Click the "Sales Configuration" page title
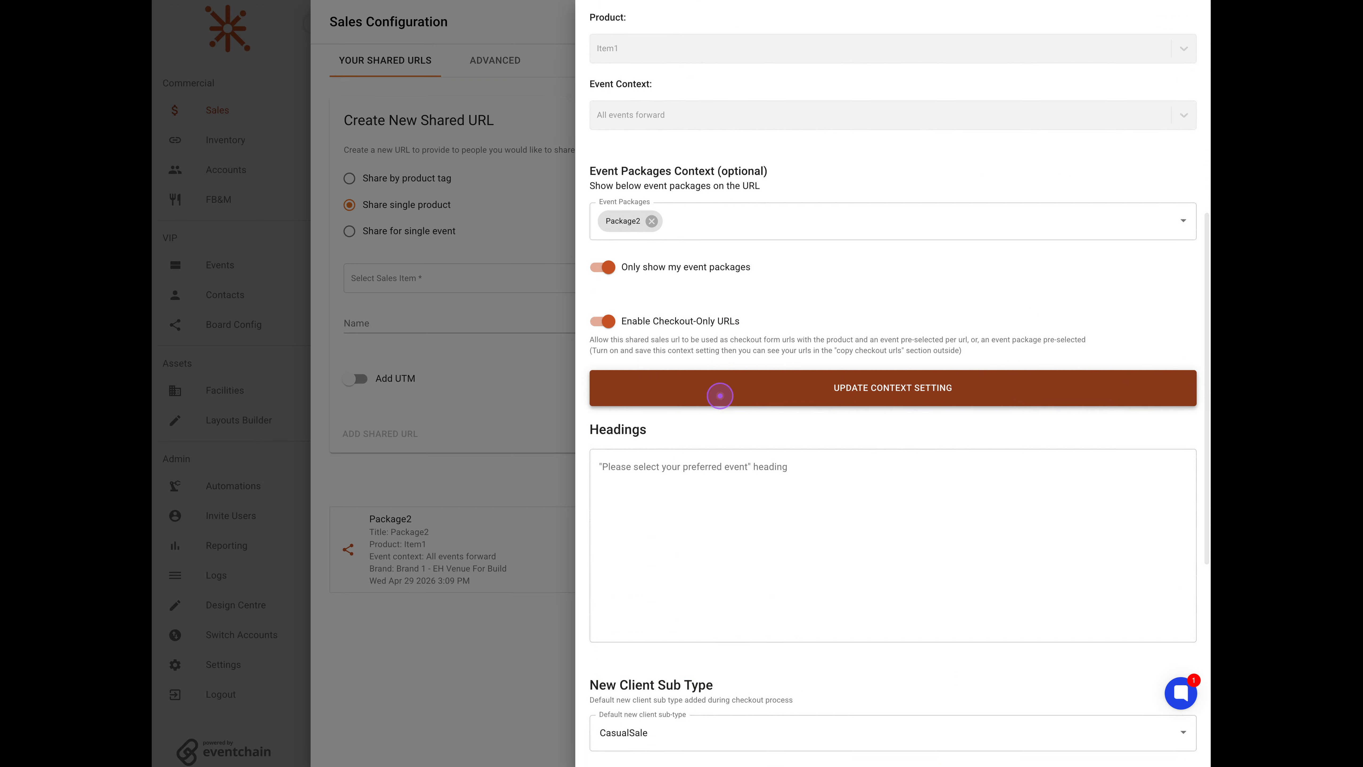Screen dimensions: 1363x767 coord(388,22)
